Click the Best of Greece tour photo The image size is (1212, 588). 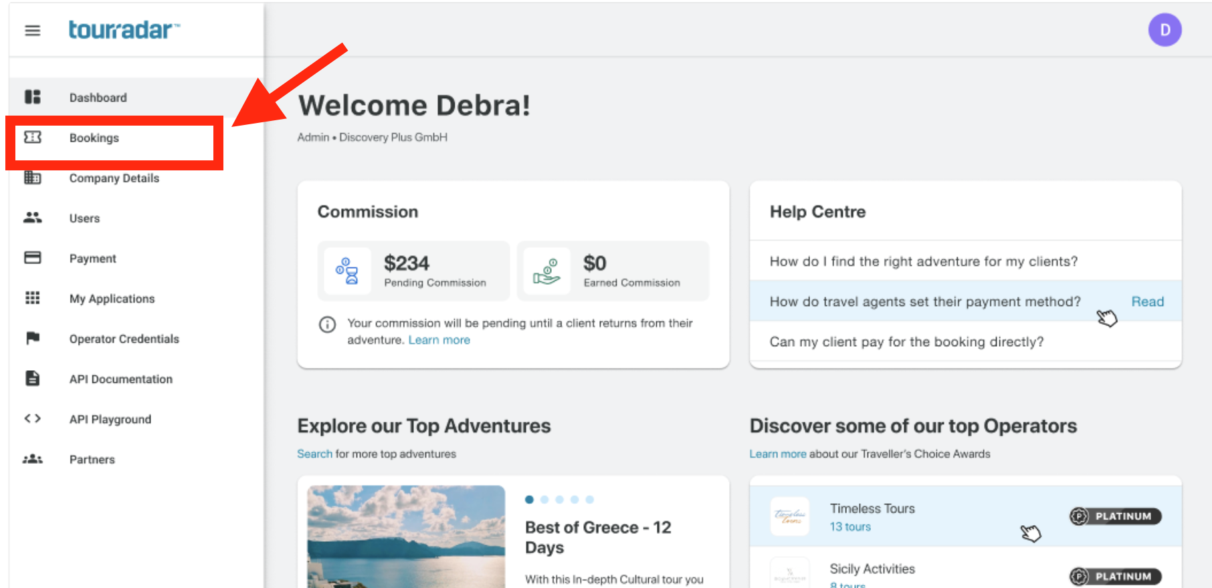click(x=406, y=537)
